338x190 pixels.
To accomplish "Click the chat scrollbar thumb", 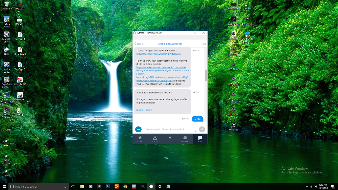I will tap(206, 75).
